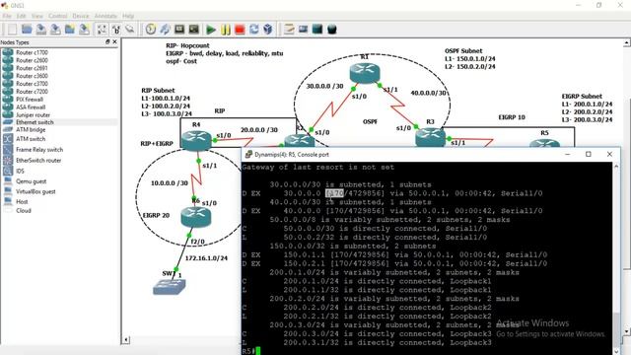Float the Nodes Types panel
Viewport: 631px width, 355px height.
[x=107, y=41]
